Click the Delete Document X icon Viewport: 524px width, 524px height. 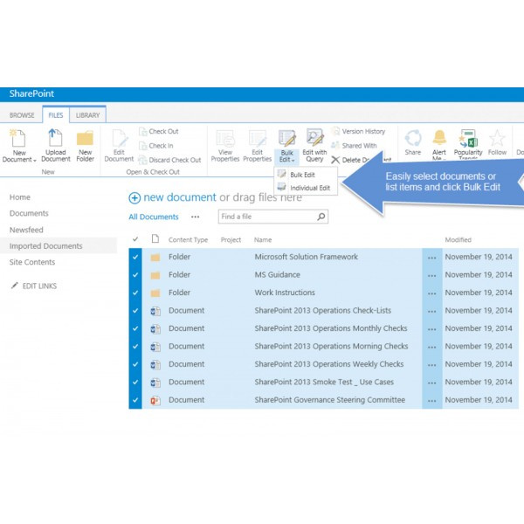pyautogui.click(x=335, y=160)
